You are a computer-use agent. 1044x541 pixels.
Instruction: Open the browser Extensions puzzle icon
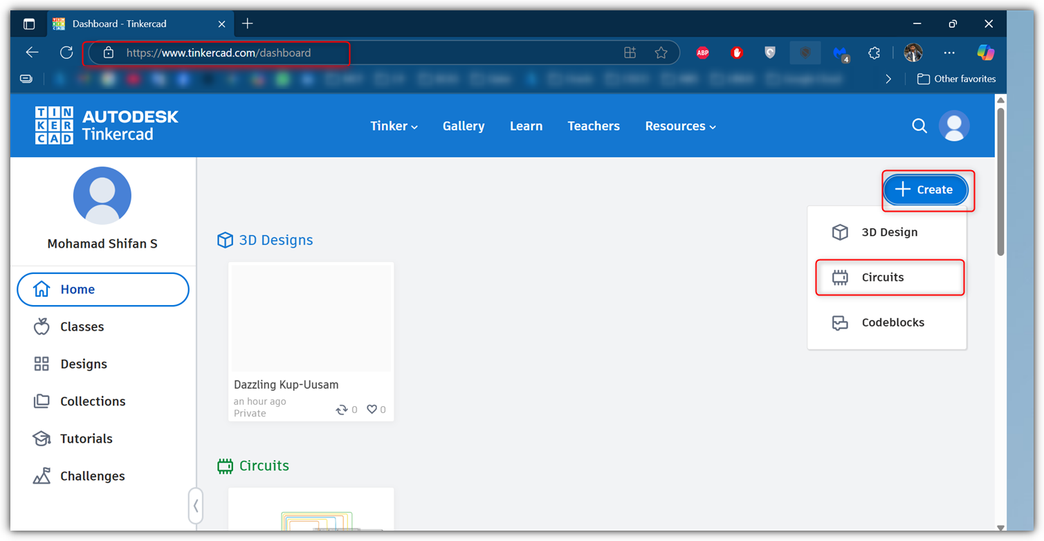point(874,53)
